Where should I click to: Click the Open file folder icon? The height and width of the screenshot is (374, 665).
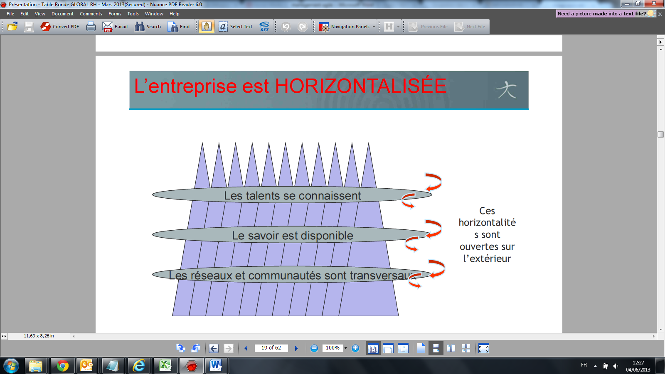12,27
